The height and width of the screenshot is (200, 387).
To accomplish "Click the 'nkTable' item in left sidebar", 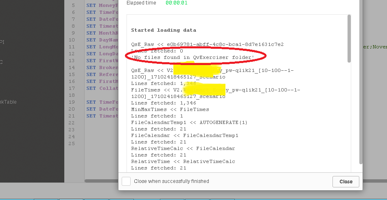I will pyautogui.click(x=8, y=102).
